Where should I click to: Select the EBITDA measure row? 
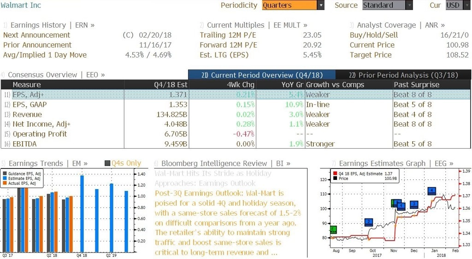click(x=236, y=144)
